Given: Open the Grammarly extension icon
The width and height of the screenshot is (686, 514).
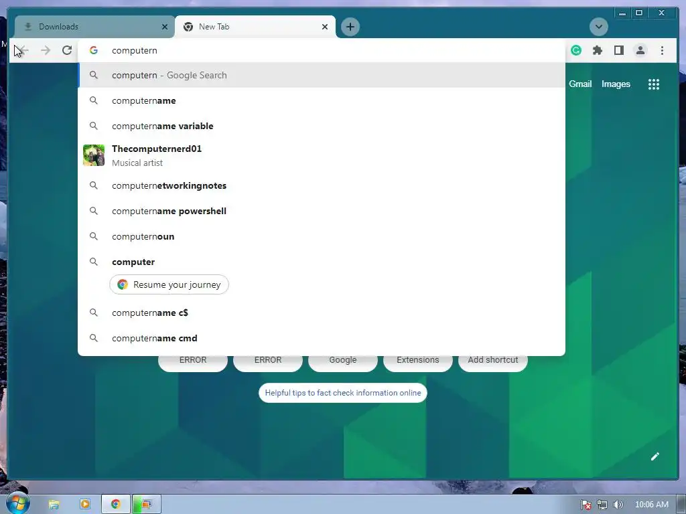Looking at the screenshot, I should point(576,50).
